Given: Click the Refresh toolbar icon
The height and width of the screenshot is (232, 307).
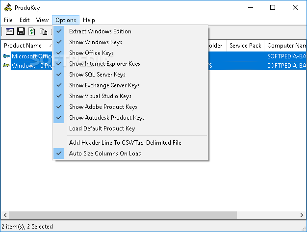Looking at the screenshot, I should (x=32, y=31).
